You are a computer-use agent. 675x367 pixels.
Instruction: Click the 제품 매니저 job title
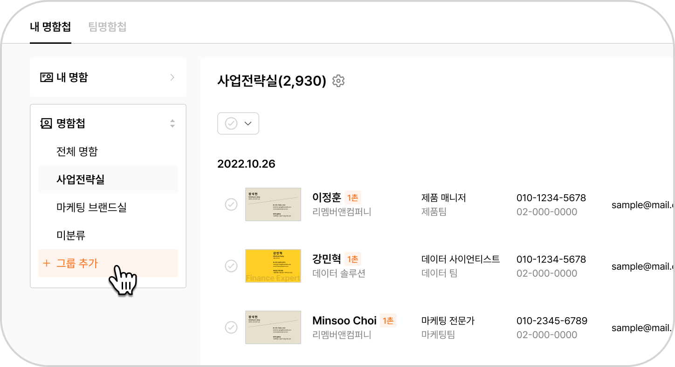pos(444,197)
